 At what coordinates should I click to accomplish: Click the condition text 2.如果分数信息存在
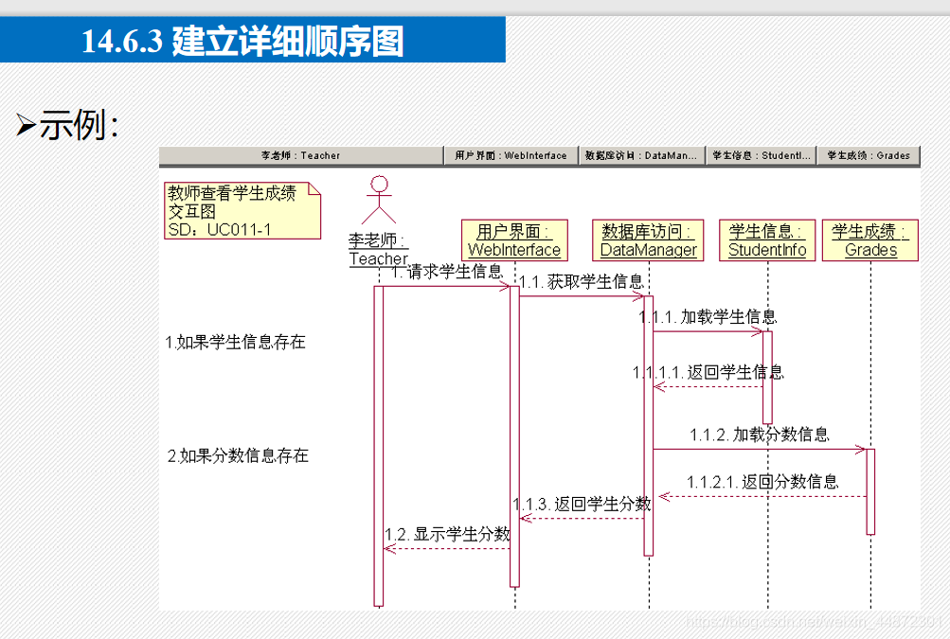(238, 455)
